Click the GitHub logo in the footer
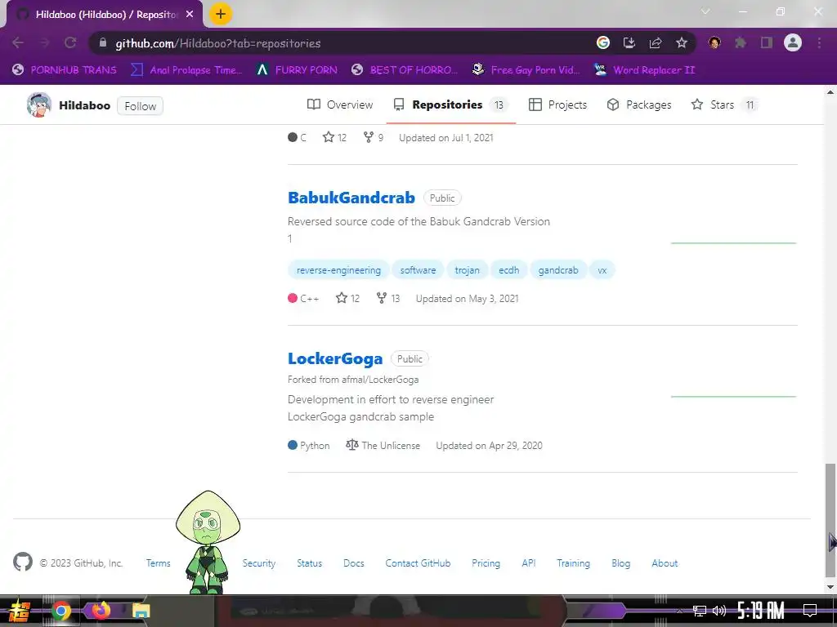 click(22, 562)
